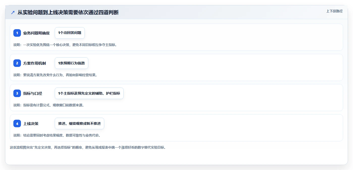Click the note 指标需有计算公式、观察窗口和数据来源

point(49,105)
